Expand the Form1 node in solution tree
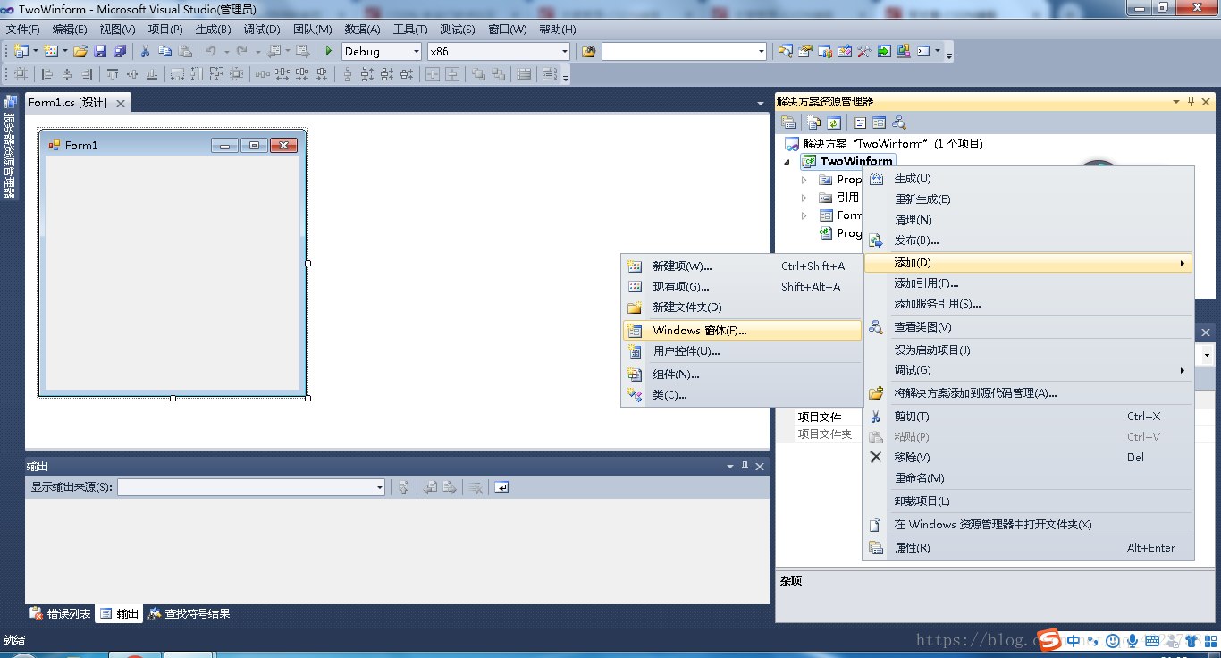1221x658 pixels. pyautogui.click(x=804, y=215)
